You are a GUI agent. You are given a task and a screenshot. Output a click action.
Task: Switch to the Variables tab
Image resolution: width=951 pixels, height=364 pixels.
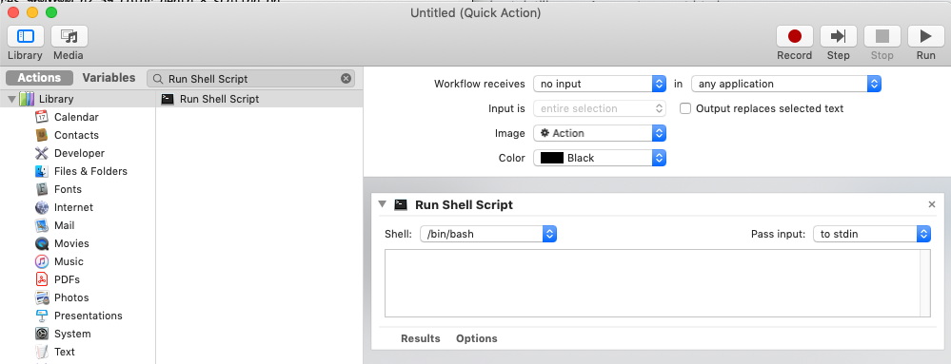[x=109, y=78]
